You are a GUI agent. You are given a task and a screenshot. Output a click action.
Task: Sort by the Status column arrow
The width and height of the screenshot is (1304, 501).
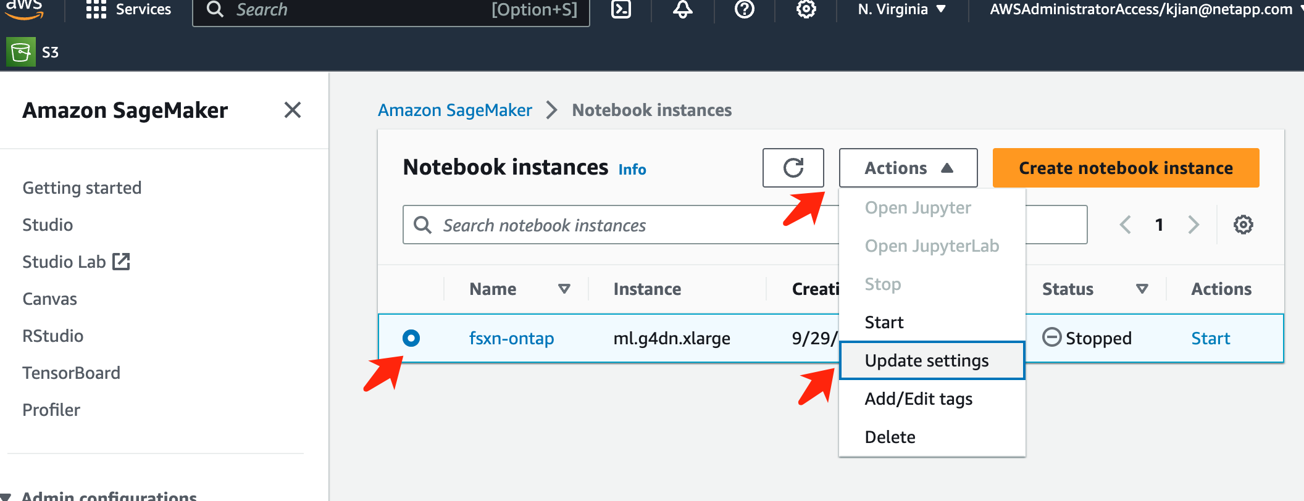(x=1142, y=289)
